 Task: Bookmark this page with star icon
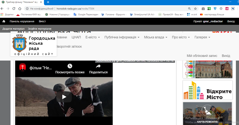coord(195,8)
